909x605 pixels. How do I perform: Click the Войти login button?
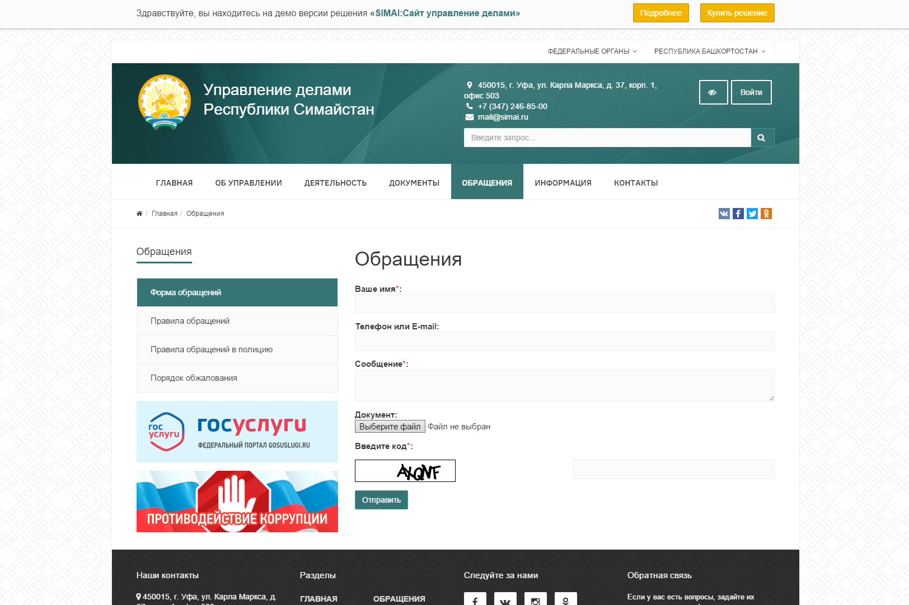pos(751,92)
